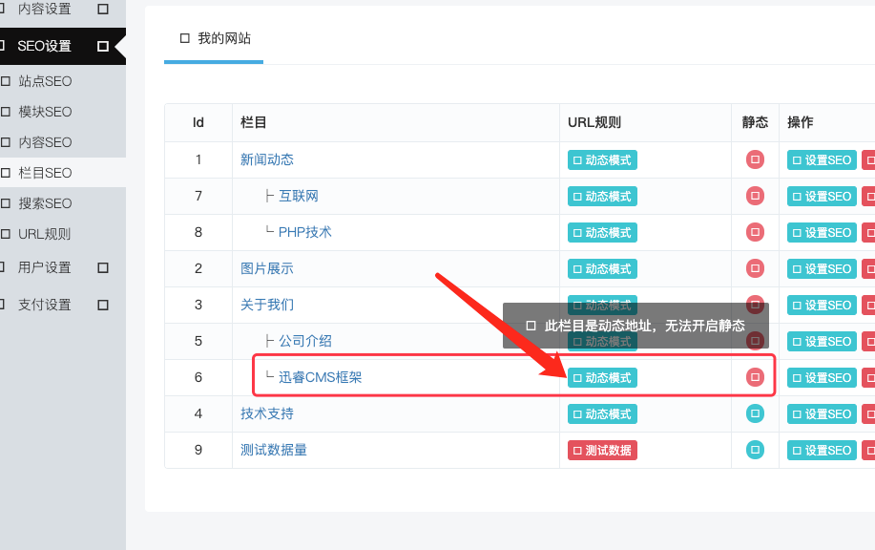Go to 模块SEO in the sidebar

pos(45,113)
